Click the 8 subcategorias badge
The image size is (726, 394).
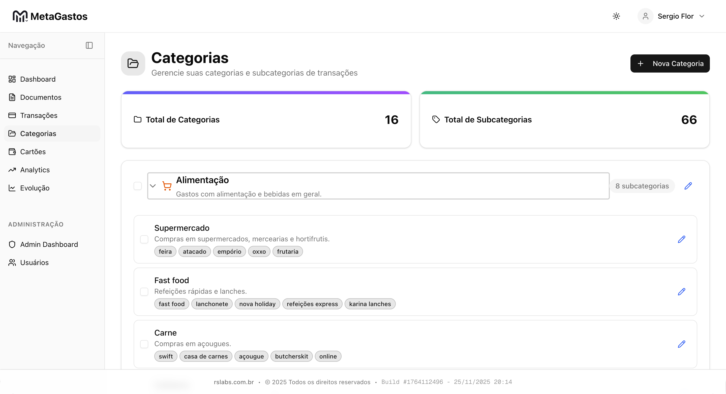tap(642, 186)
